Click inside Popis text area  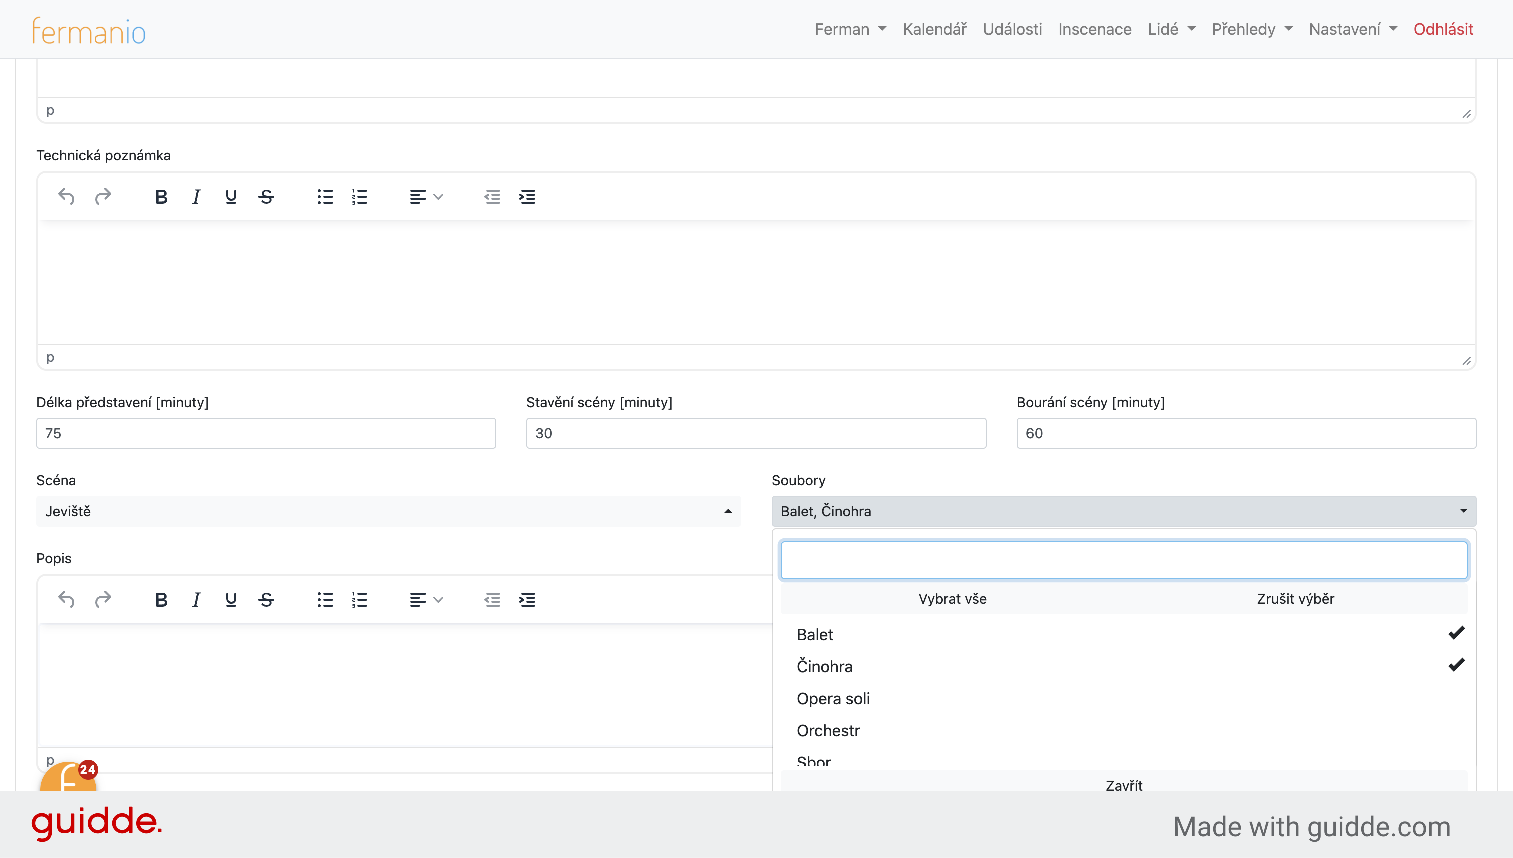click(x=404, y=685)
